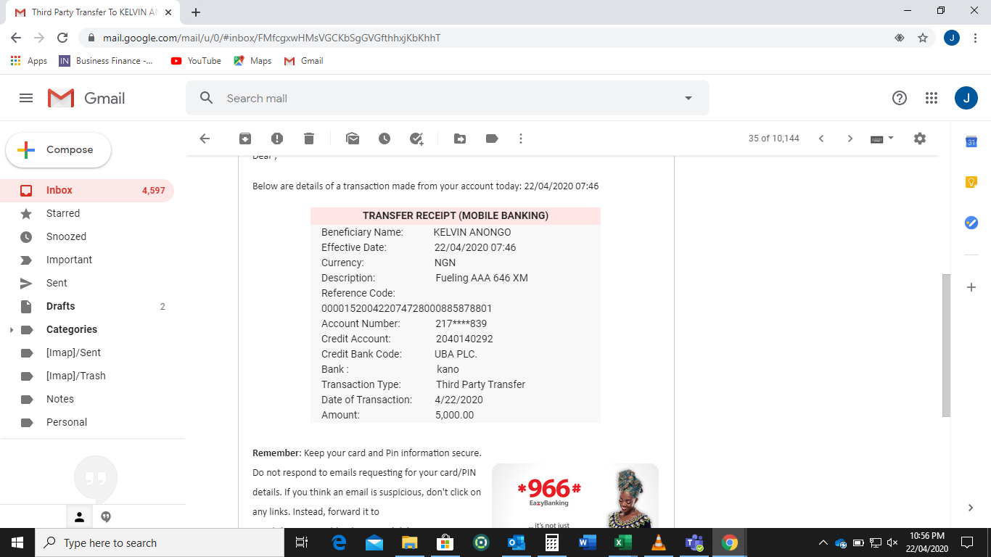991x557 pixels.
Task: Open the Notes label
Action: tap(87, 399)
